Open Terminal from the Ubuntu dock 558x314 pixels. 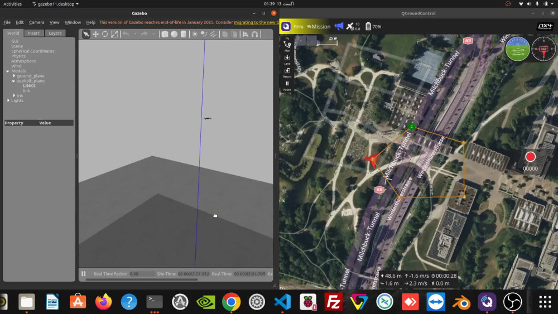pos(155,302)
